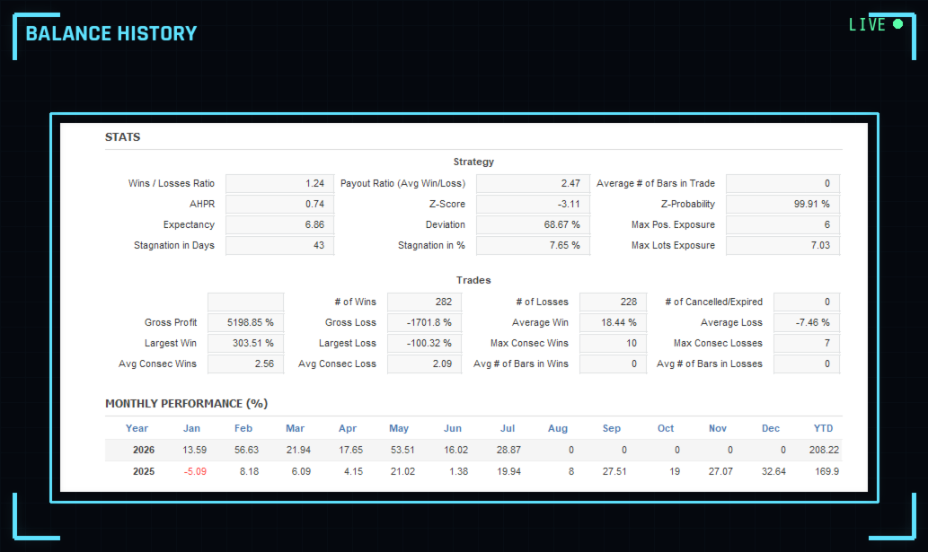Click the Balance History title
This screenshot has width=928, height=552.
[111, 34]
